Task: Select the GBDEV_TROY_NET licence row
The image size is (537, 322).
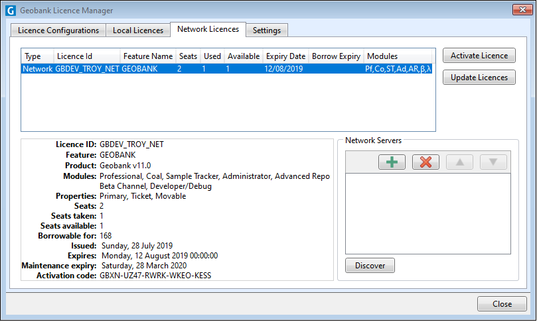Action: tap(226, 69)
